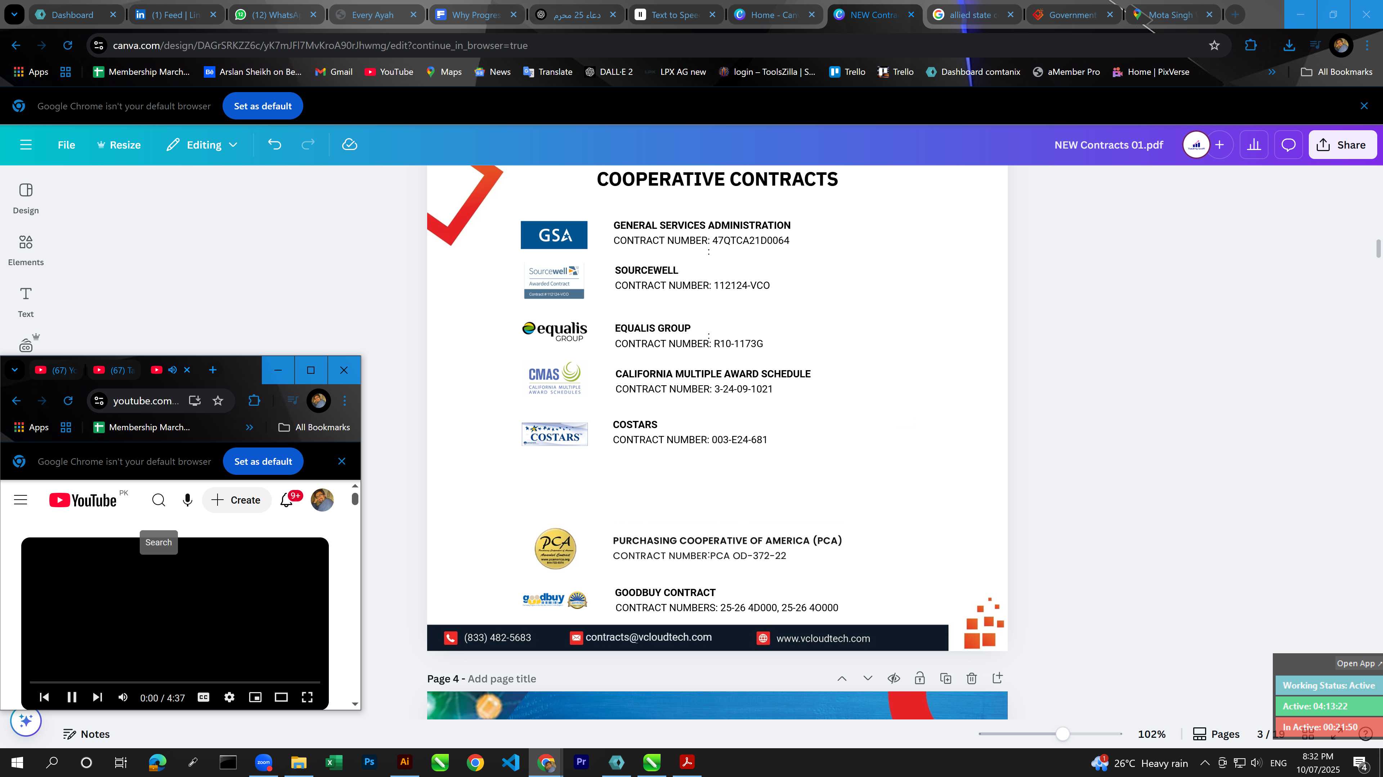Image resolution: width=1383 pixels, height=777 pixels.
Task: Add a new page after Page 4
Action: point(998,678)
